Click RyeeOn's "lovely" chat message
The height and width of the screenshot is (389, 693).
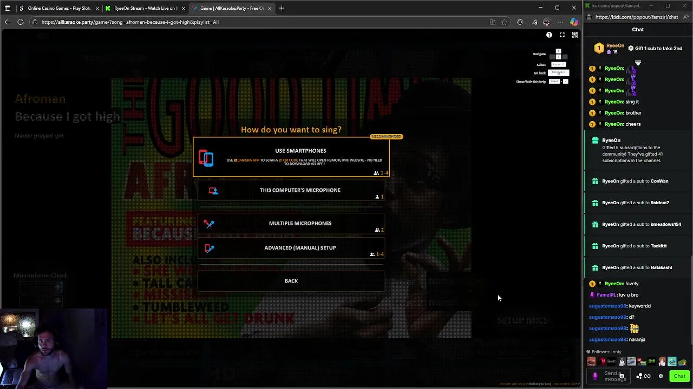click(x=632, y=284)
